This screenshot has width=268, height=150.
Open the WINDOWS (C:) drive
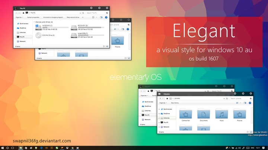click(x=52, y=27)
